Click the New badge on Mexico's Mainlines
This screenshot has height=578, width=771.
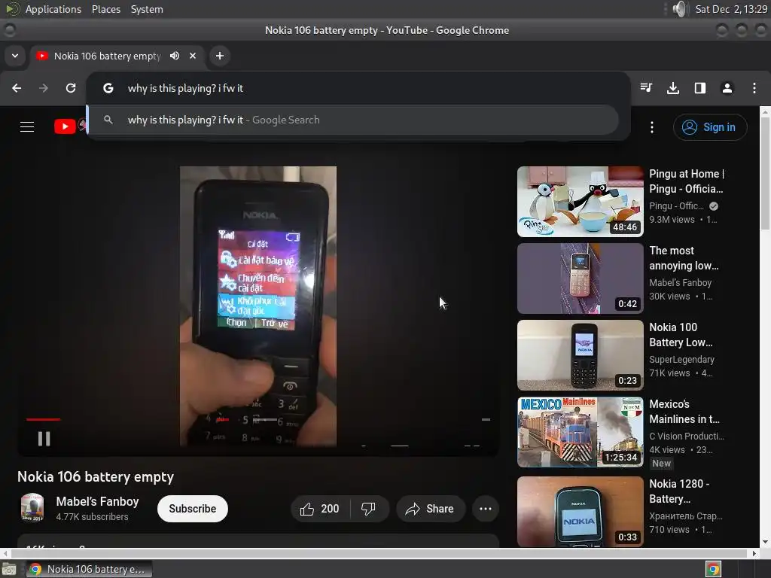(x=661, y=463)
